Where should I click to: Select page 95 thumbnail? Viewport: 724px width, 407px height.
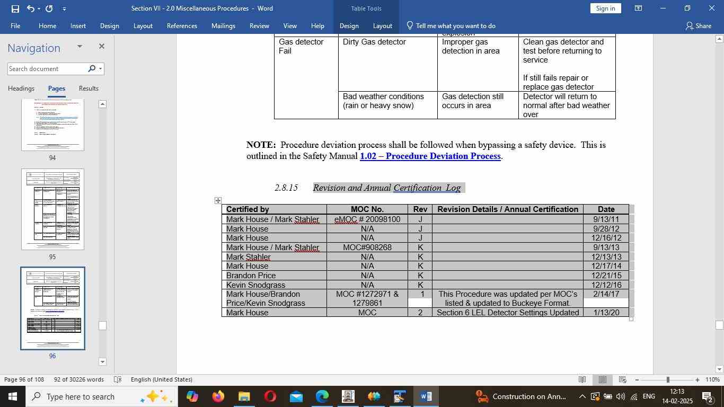pyautogui.click(x=52, y=209)
